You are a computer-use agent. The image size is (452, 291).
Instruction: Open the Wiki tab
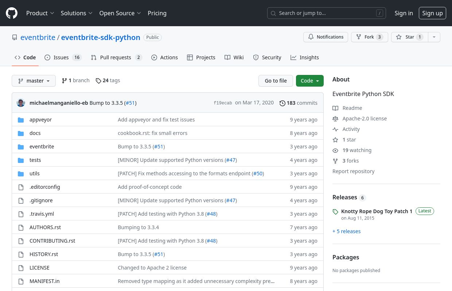pyautogui.click(x=234, y=57)
